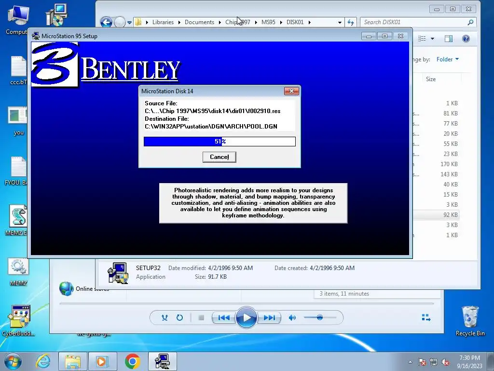Play in Windows Media Player
494x371 pixels.
click(x=247, y=318)
